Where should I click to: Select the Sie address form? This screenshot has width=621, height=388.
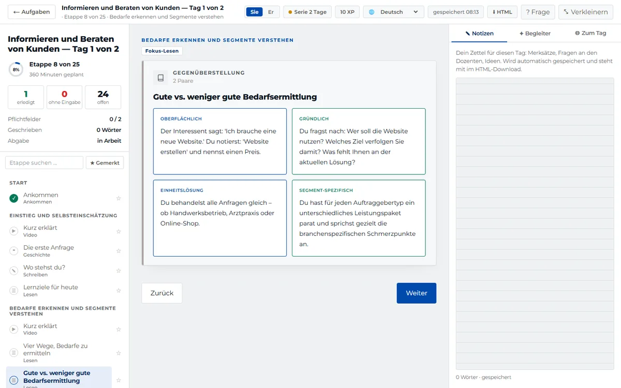pyautogui.click(x=254, y=12)
